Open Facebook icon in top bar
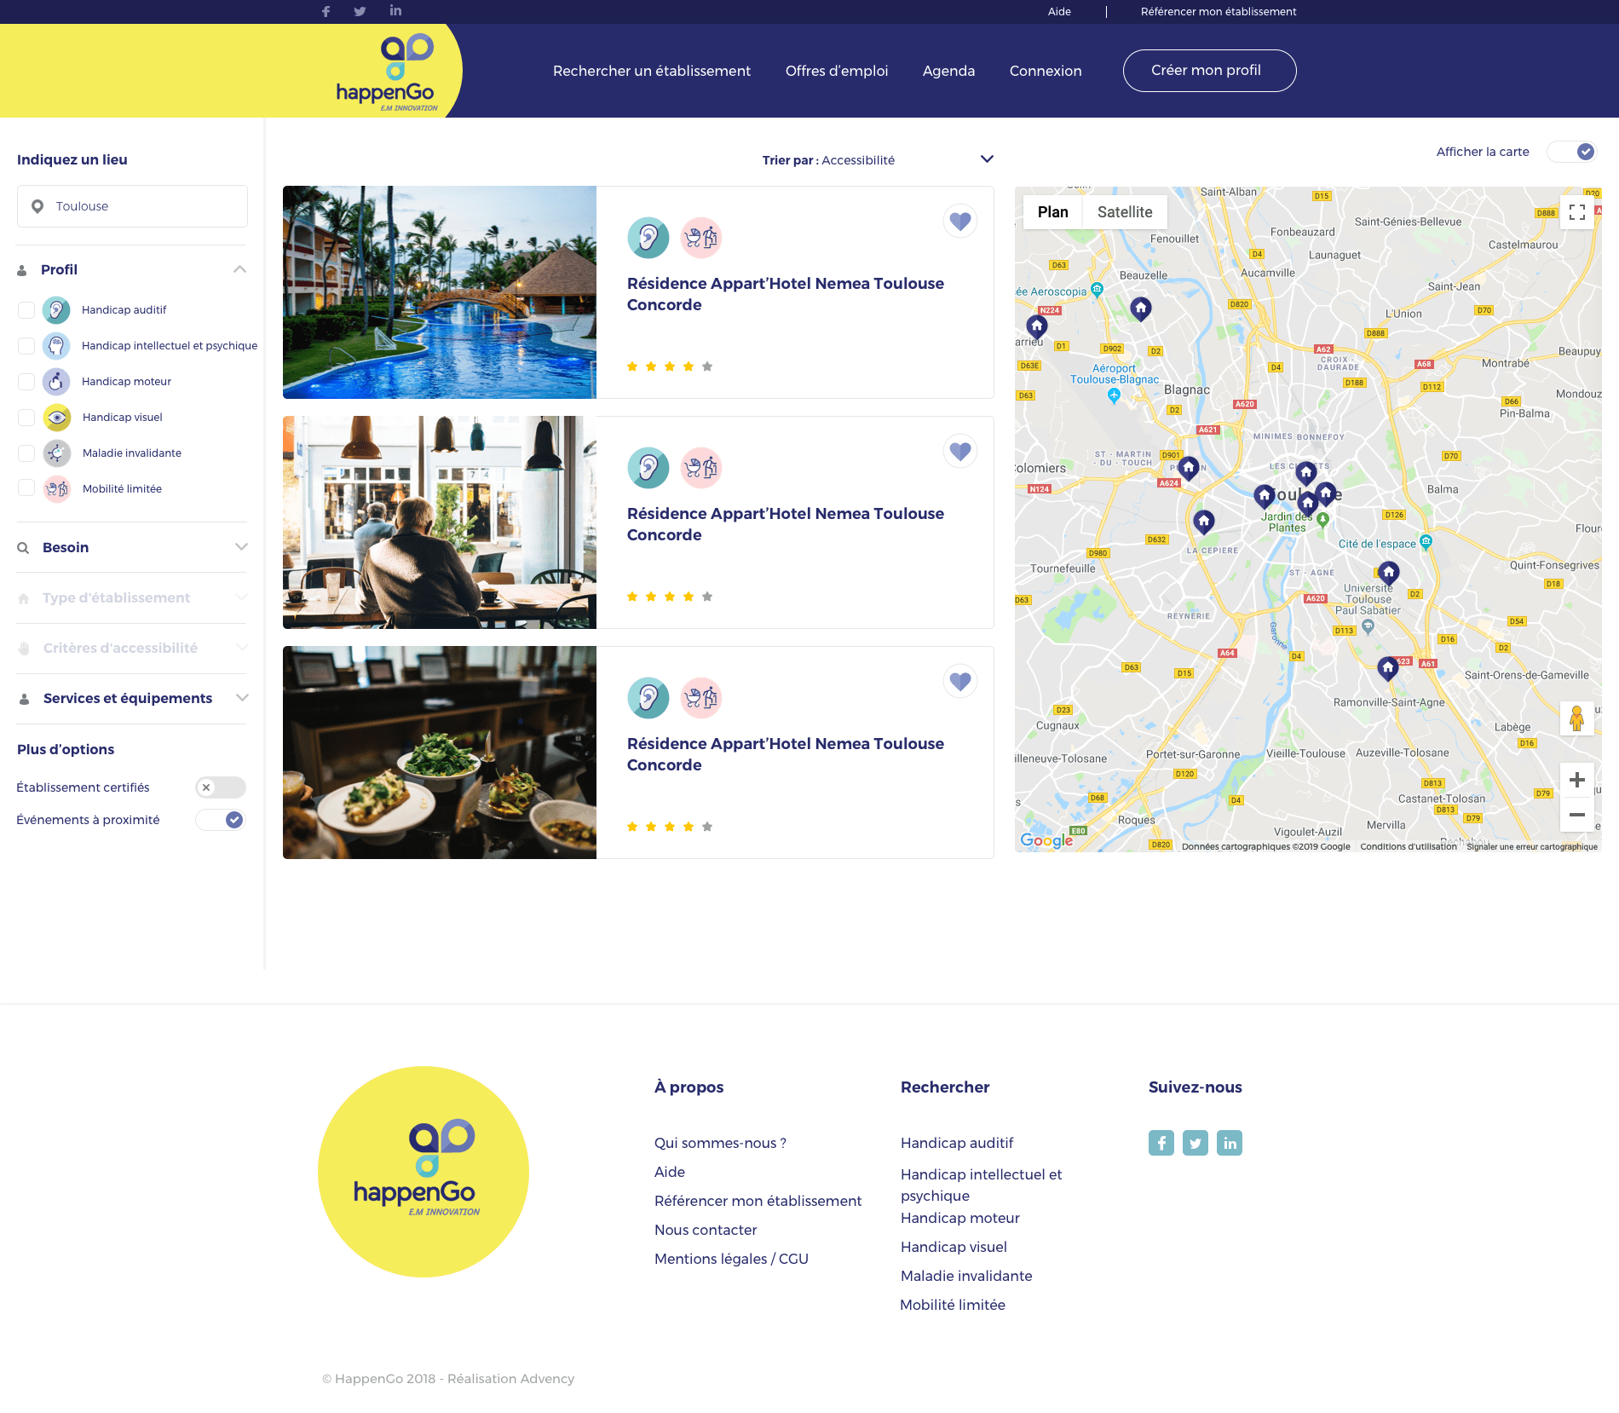 (x=326, y=12)
